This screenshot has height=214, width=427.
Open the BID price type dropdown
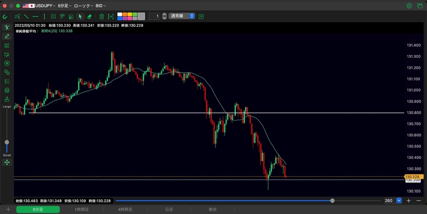[101, 6]
